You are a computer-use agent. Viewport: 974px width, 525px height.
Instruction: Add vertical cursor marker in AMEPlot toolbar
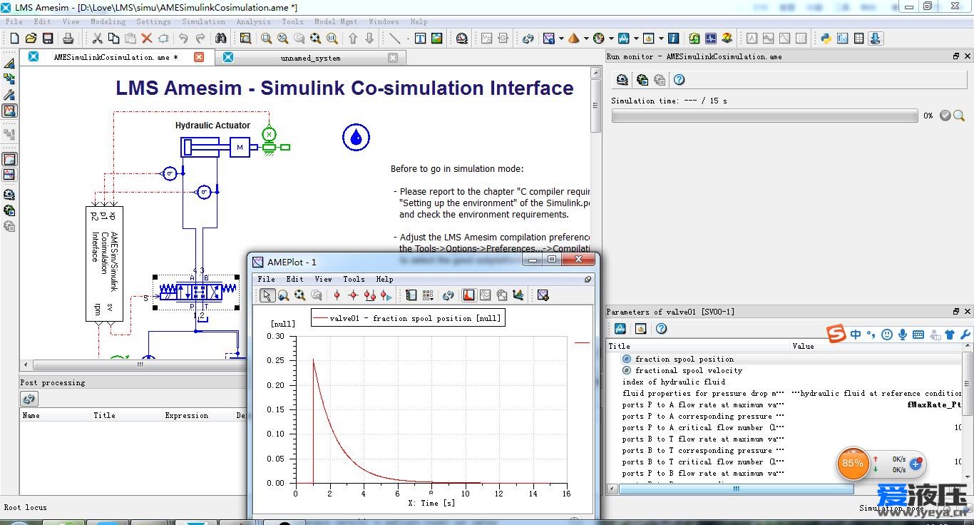click(x=337, y=295)
